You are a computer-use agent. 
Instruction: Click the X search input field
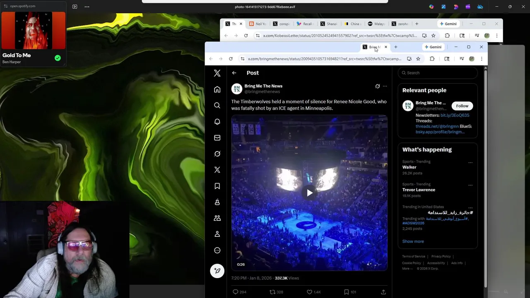[x=438, y=73]
